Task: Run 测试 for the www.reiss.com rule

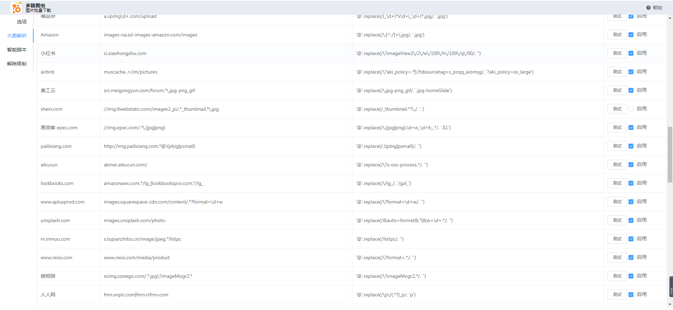Action: [617, 257]
